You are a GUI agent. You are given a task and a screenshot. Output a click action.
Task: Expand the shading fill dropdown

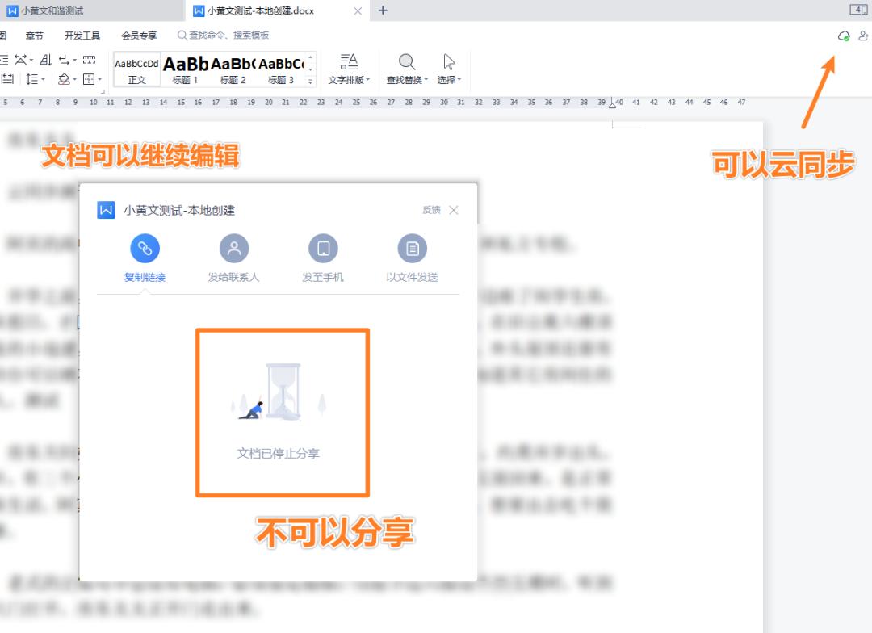pyautogui.click(x=74, y=80)
